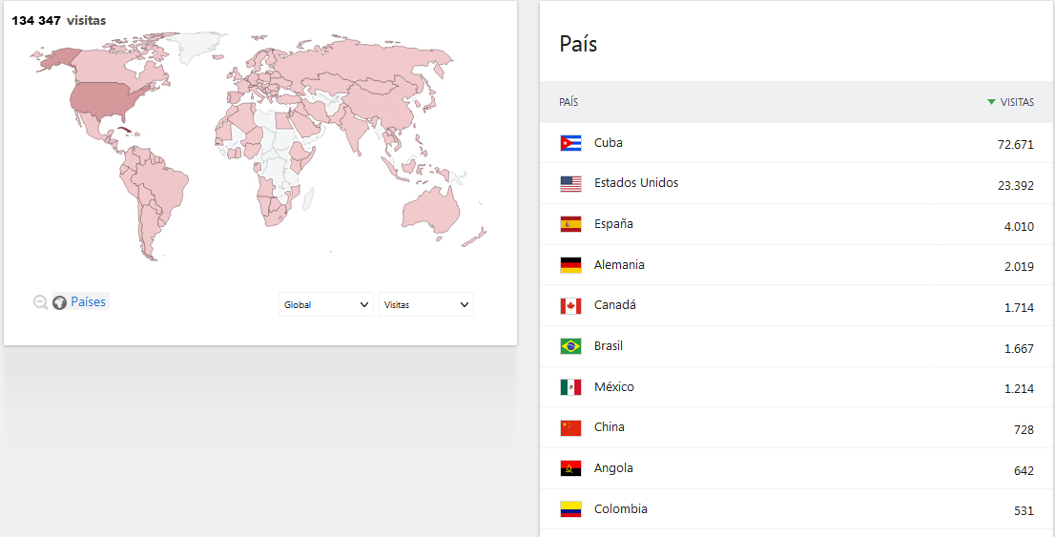Click the Cuba flag icon
The width and height of the screenshot is (1055, 537).
pos(570,143)
